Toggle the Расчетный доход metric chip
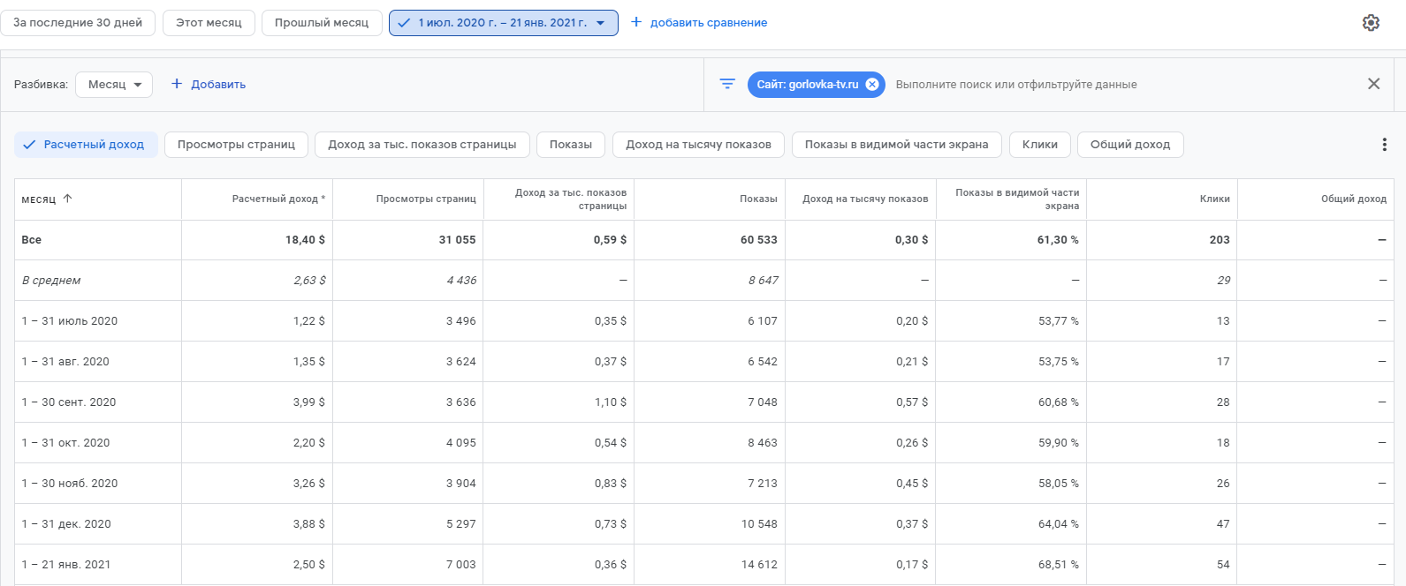This screenshot has width=1406, height=586. tap(86, 145)
